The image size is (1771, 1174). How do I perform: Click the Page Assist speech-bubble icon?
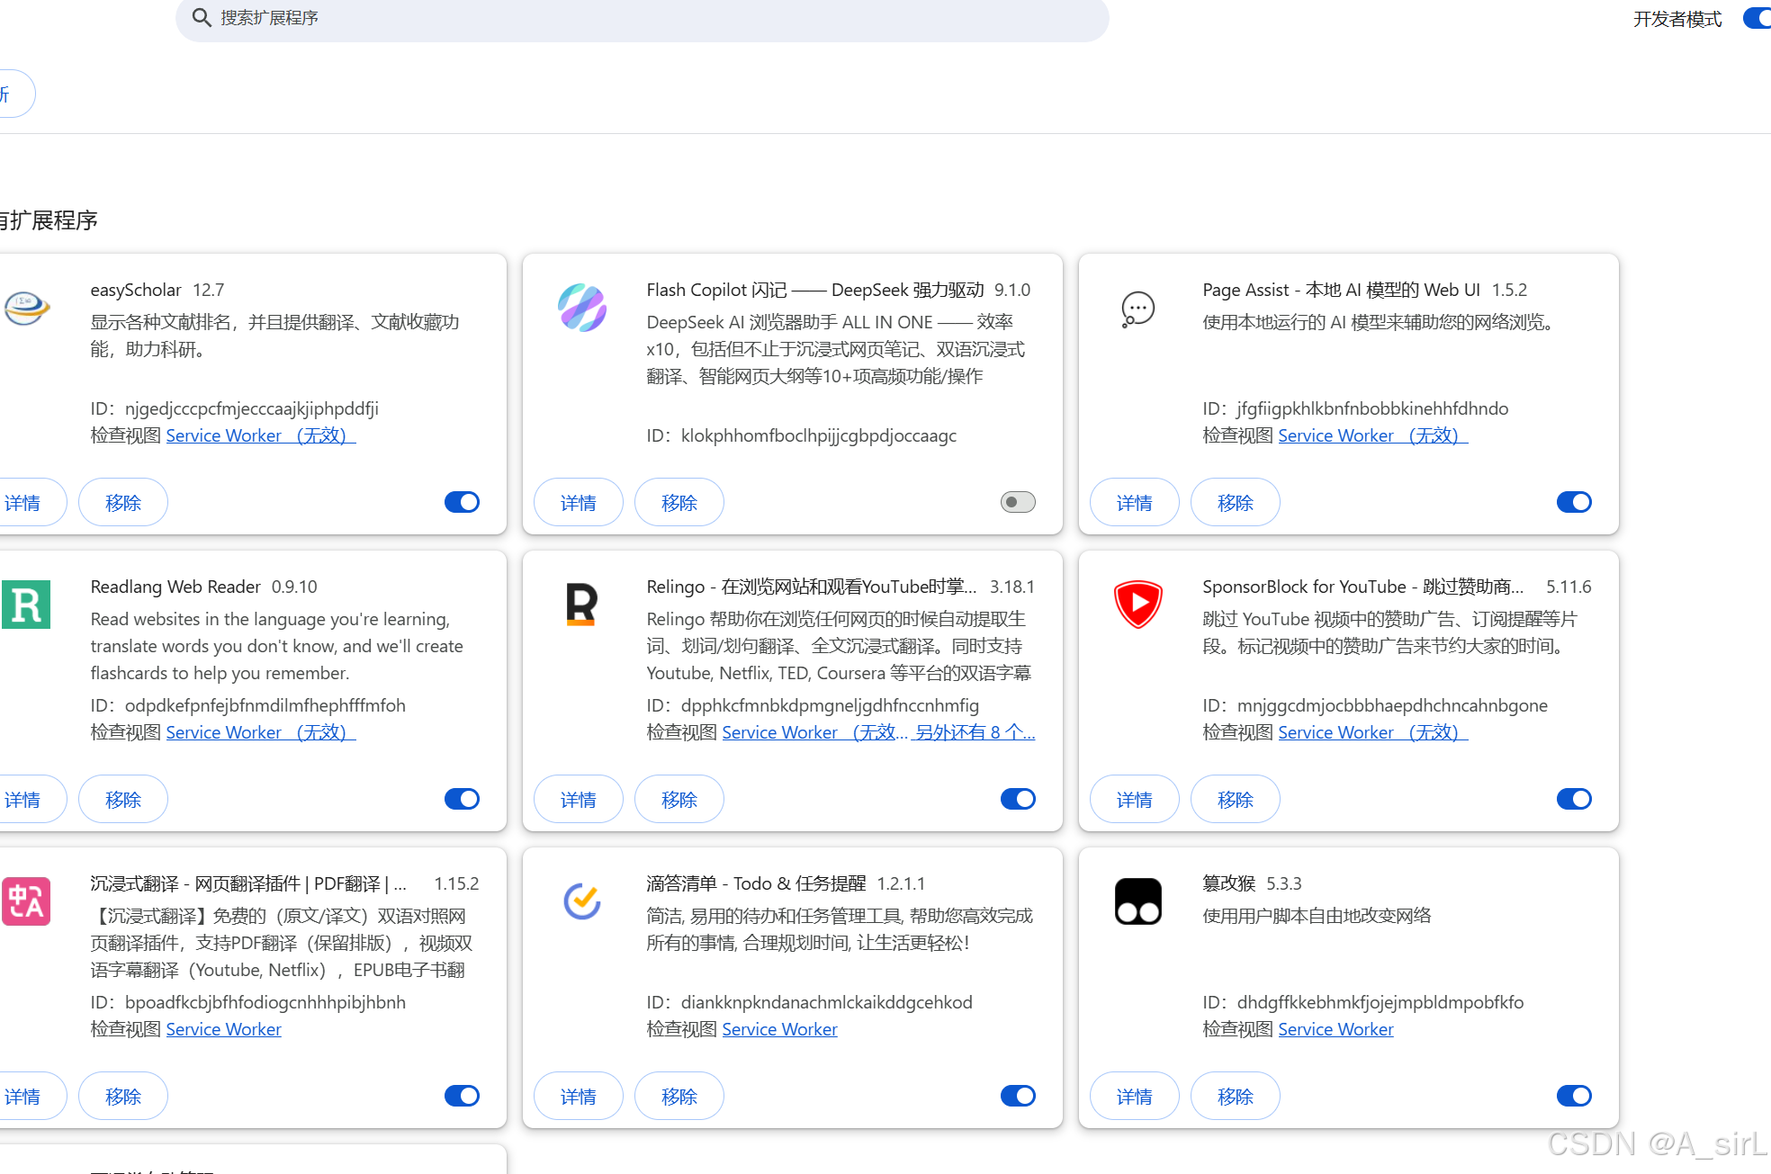point(1137,309)
